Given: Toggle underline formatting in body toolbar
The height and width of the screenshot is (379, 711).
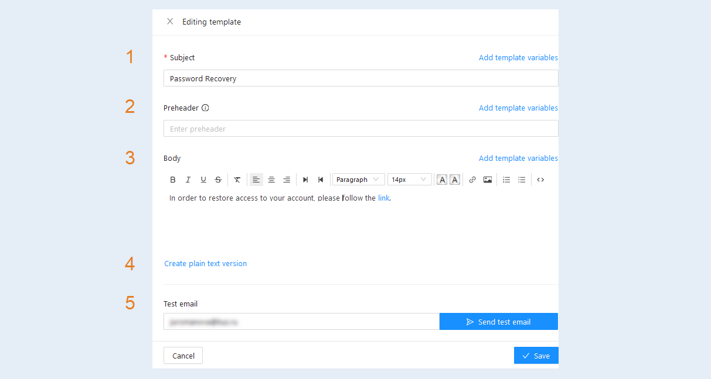Looking at the screenshot, I should tap(203, 180).
